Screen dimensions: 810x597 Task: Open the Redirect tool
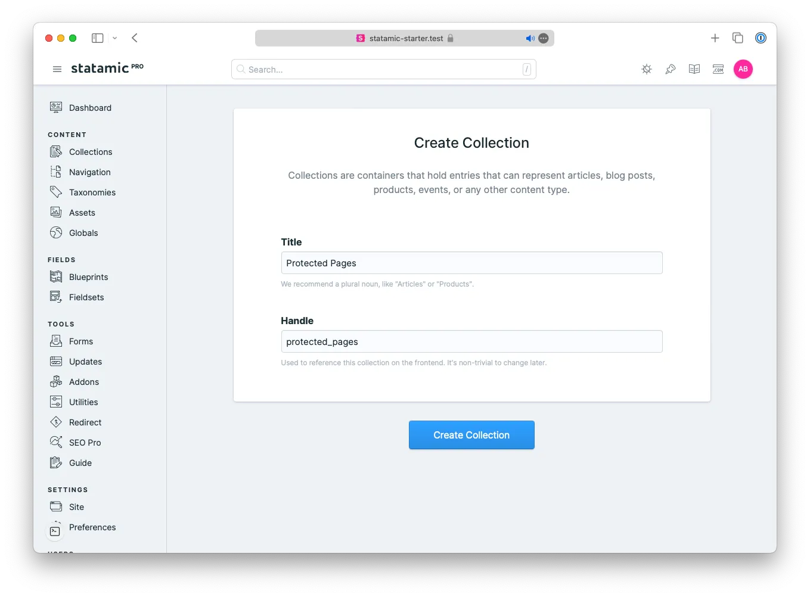tap(85, 422)
